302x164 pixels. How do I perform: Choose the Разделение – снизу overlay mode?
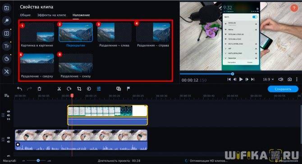[x=76, y=66]
